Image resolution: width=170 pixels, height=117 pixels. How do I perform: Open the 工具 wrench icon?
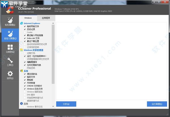click(10, 60)
